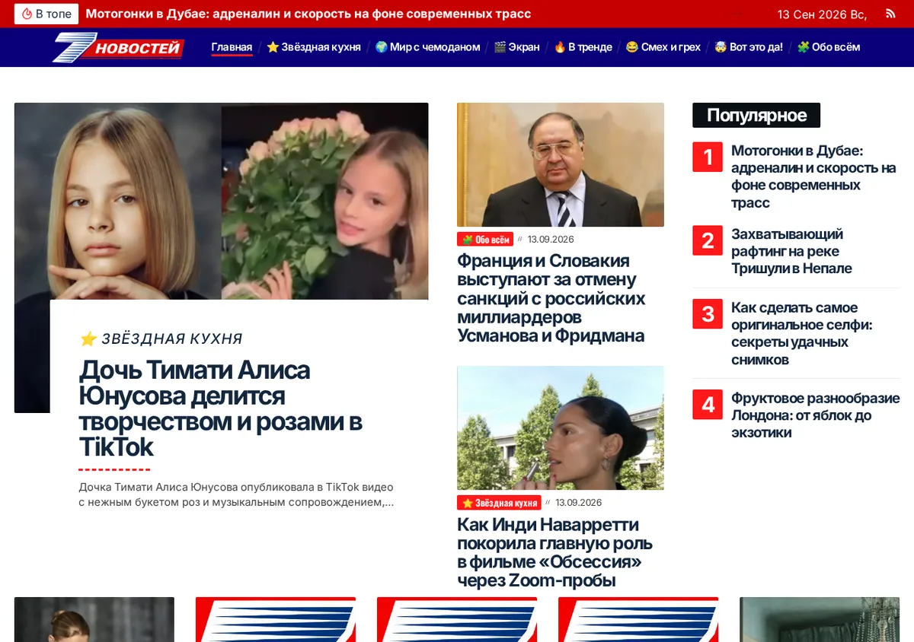The image size is (914, 642).
Task: Click the RSS feed icon in top bar
Action: pyautogui.click(x=890, y=14)
